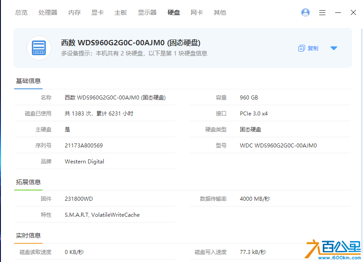Screen dimensions: 364x262
Task: Click the transfer rate 4000 MB/秒
Action: tap(255, 199)
